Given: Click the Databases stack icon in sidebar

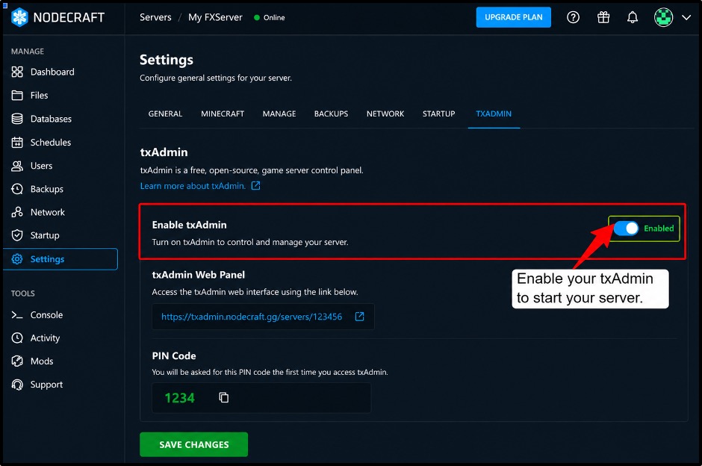Looking at the screenshot, I should [17, 119].
